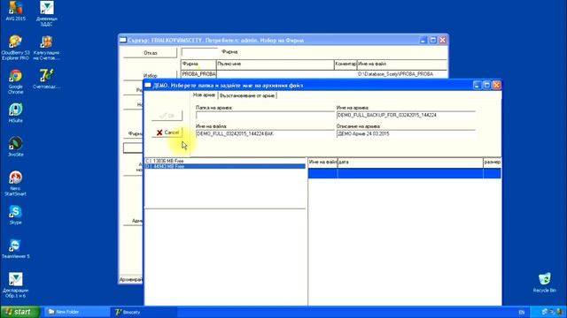Screen dimensions: 567x318
Task: Focus the Фирма search field
Action: pos(199,52)
